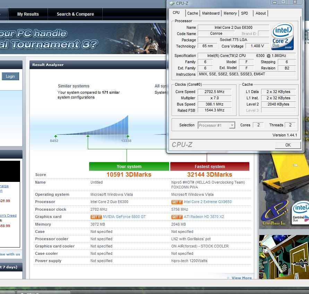Click the Instructions field MMX, SSE, SSE2
This screenshot has width=309, height=294.
(247, 74)
